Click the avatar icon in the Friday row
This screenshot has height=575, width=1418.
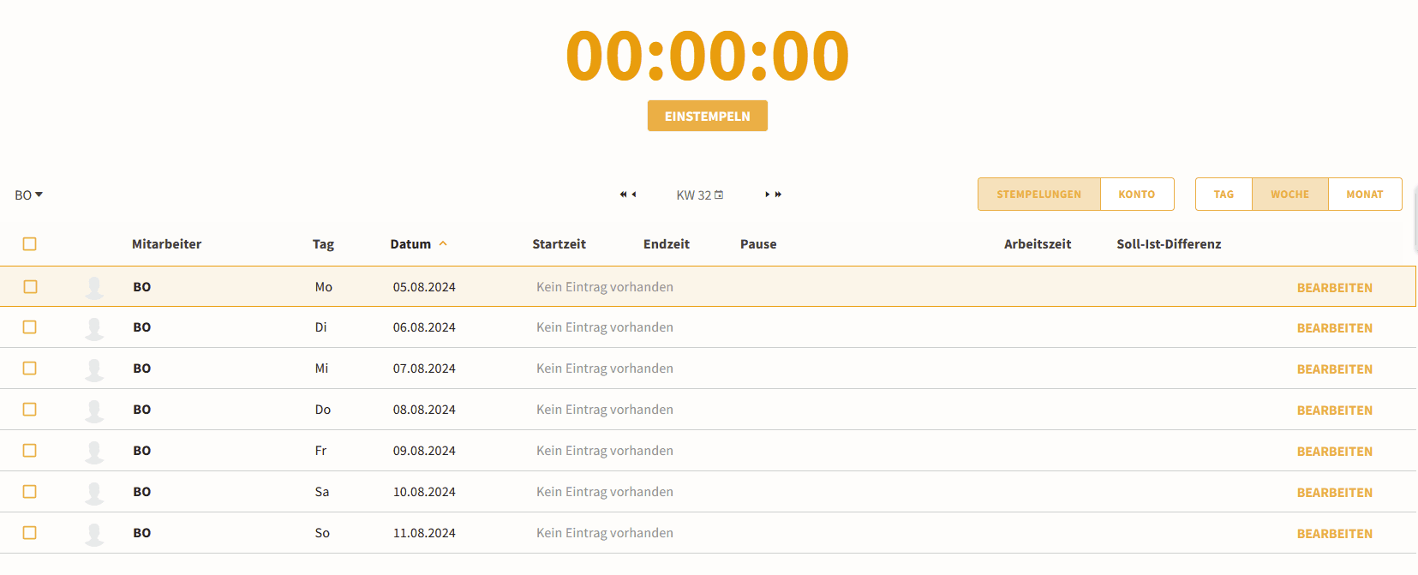tap(94, 451)
